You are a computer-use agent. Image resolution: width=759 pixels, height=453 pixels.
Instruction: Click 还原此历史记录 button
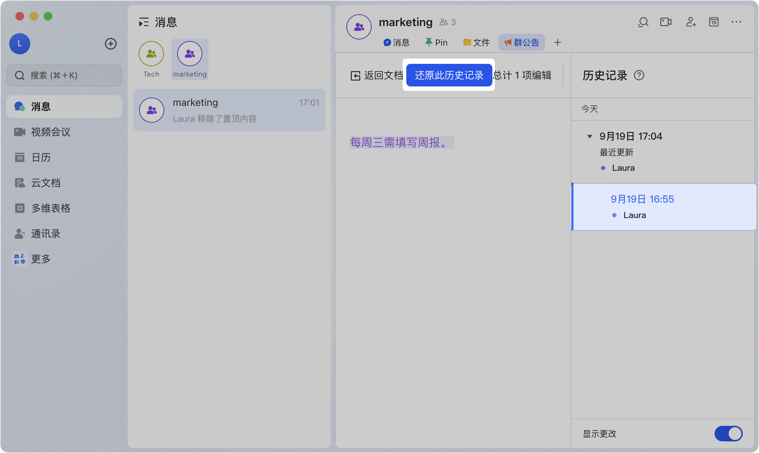[449, 75]
